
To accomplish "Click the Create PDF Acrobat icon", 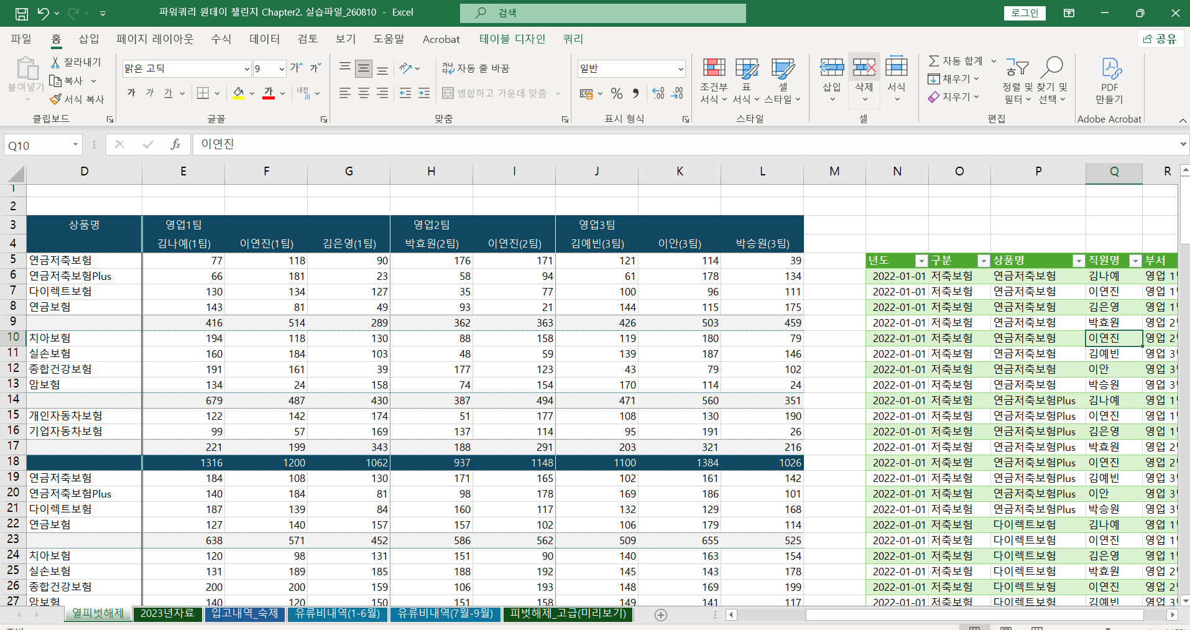I will tap(1110, 68).
